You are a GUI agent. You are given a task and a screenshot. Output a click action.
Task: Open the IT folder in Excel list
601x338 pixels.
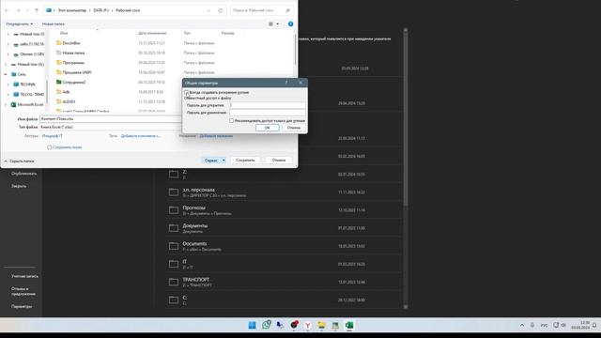click(x=284, y=264)
